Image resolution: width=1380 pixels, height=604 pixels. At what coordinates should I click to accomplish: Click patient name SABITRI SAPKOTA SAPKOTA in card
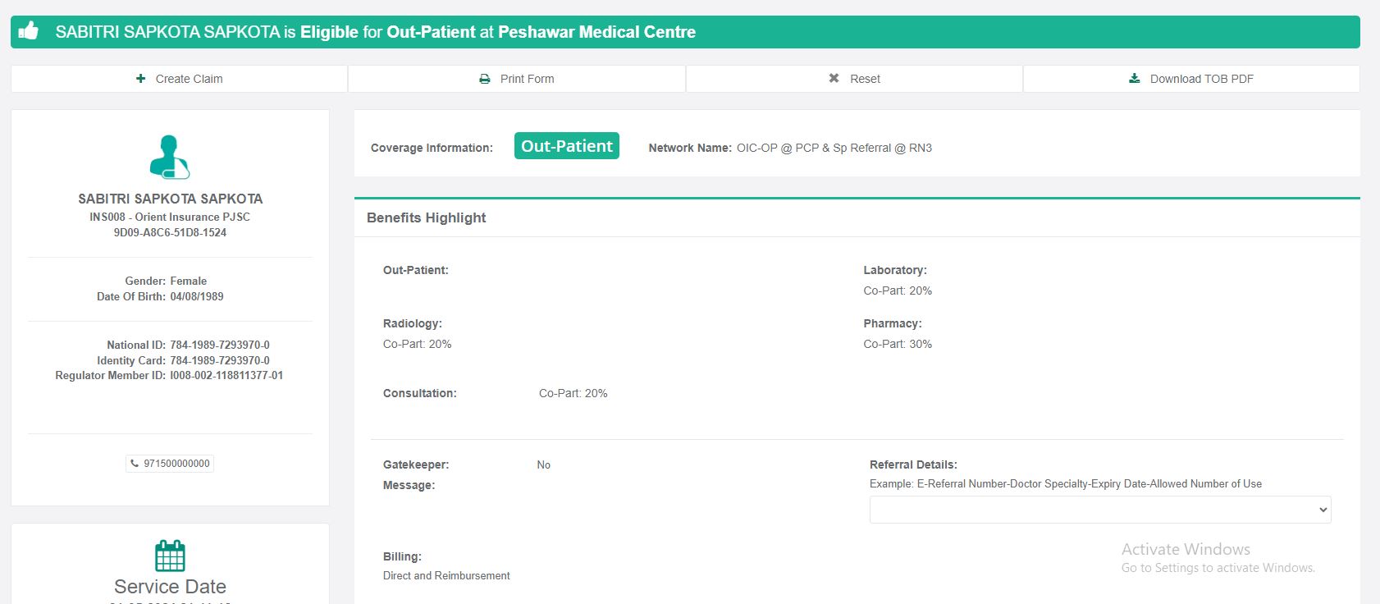pos(170,199)
